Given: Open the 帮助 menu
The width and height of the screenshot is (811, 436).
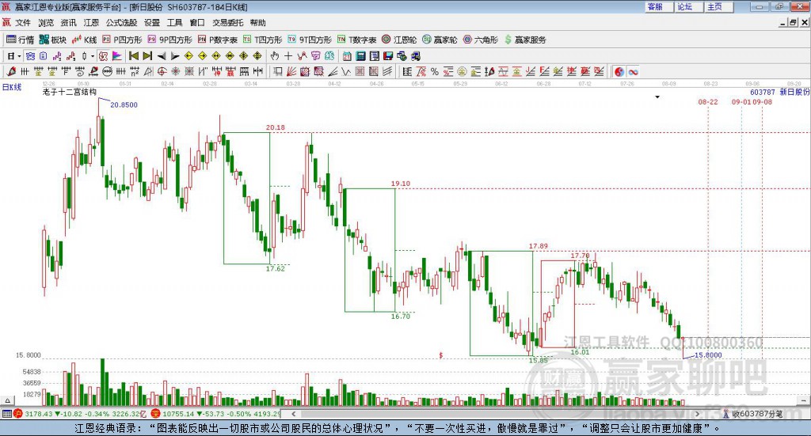Looking at the screenshot, I should point(257,23).
